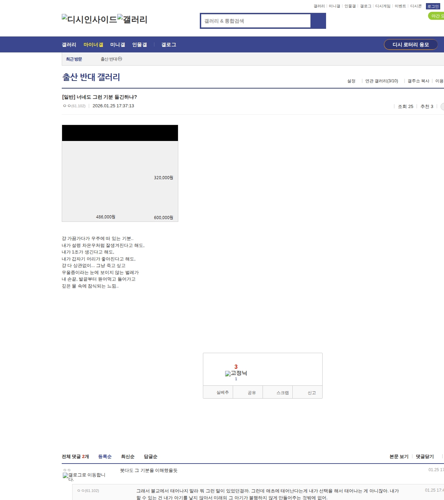Click the DCInside logo image
The width and height of the screenshot is (444, 500).
click(x=89, y=19)
